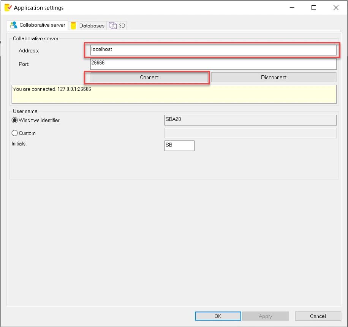Click the Windows identifier field showing SBA20
348x327 pixels.
pos(250,120)
